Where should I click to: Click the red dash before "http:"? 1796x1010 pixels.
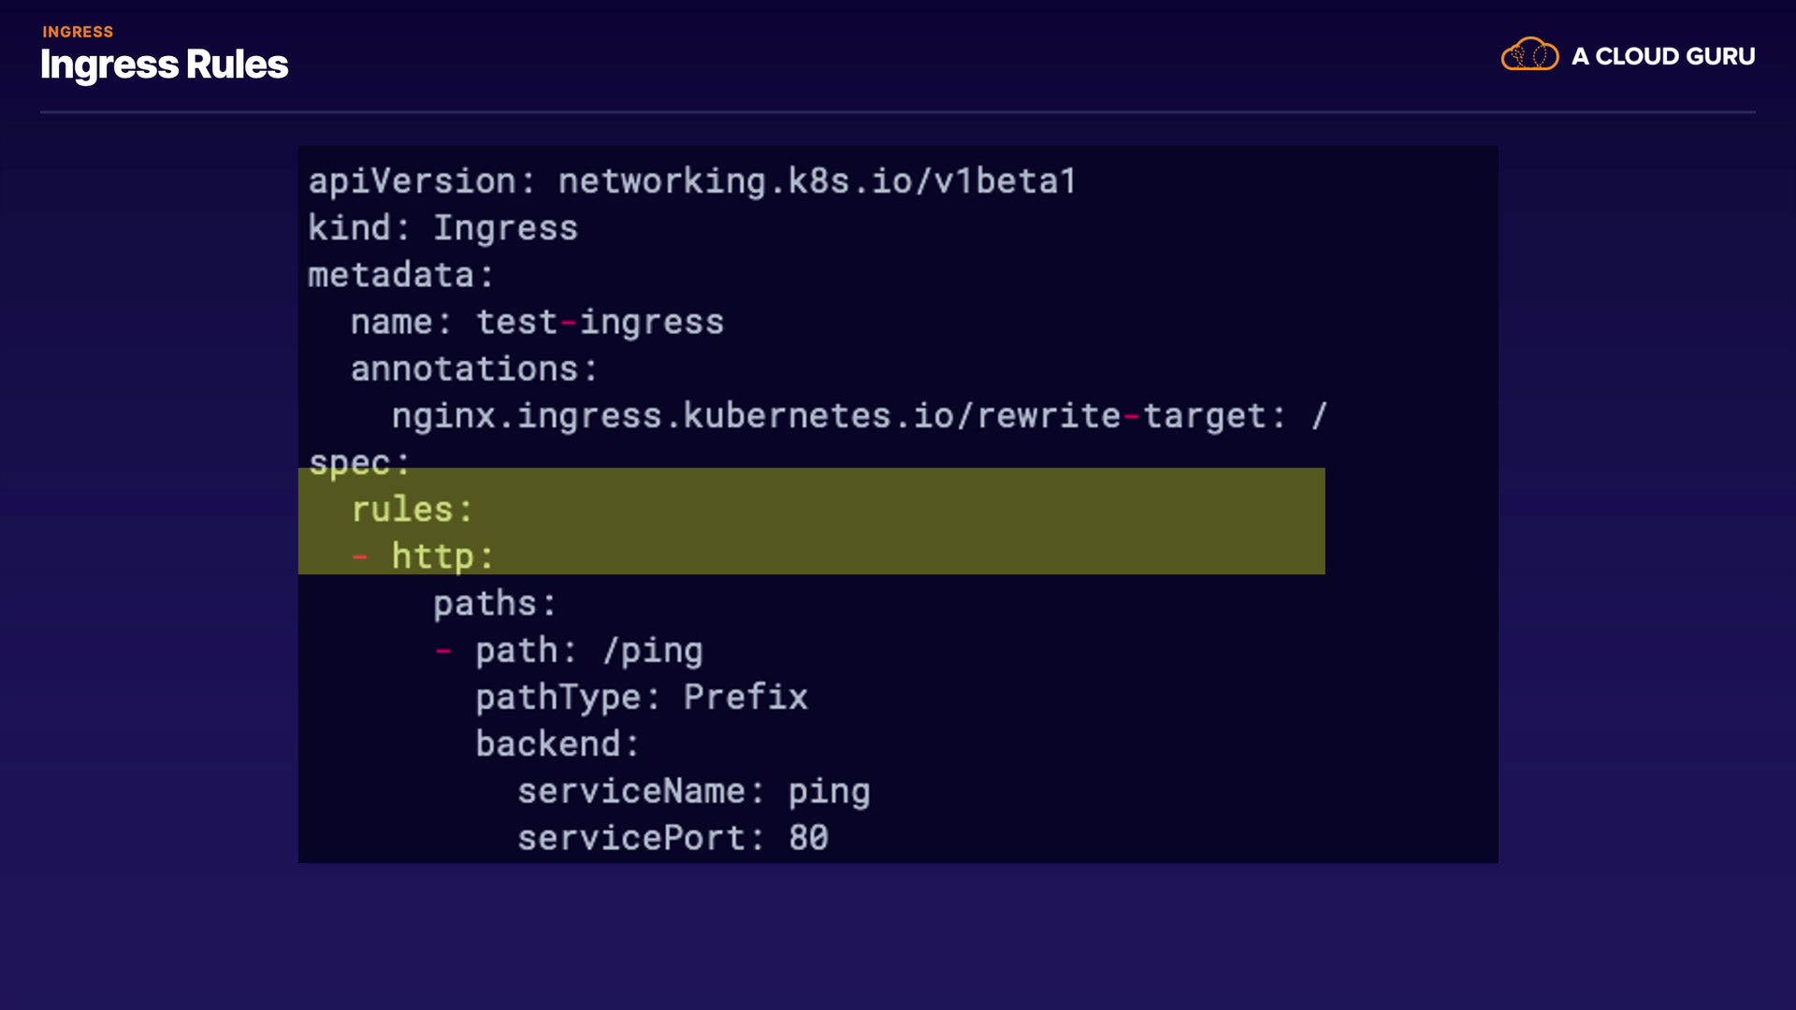click(360, 557)
